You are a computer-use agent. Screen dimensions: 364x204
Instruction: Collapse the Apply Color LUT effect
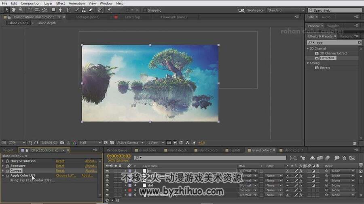[3, 175]
